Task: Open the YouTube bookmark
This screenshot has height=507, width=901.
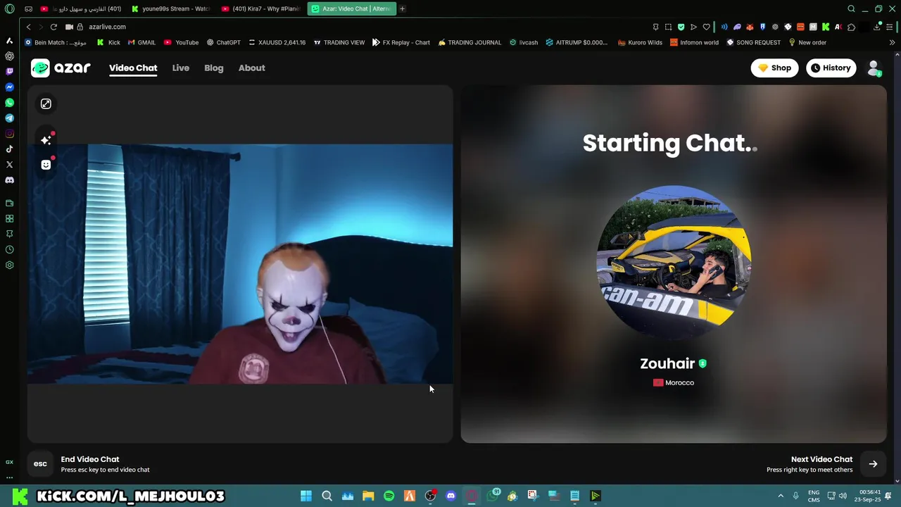Action: tap(181, 42)
